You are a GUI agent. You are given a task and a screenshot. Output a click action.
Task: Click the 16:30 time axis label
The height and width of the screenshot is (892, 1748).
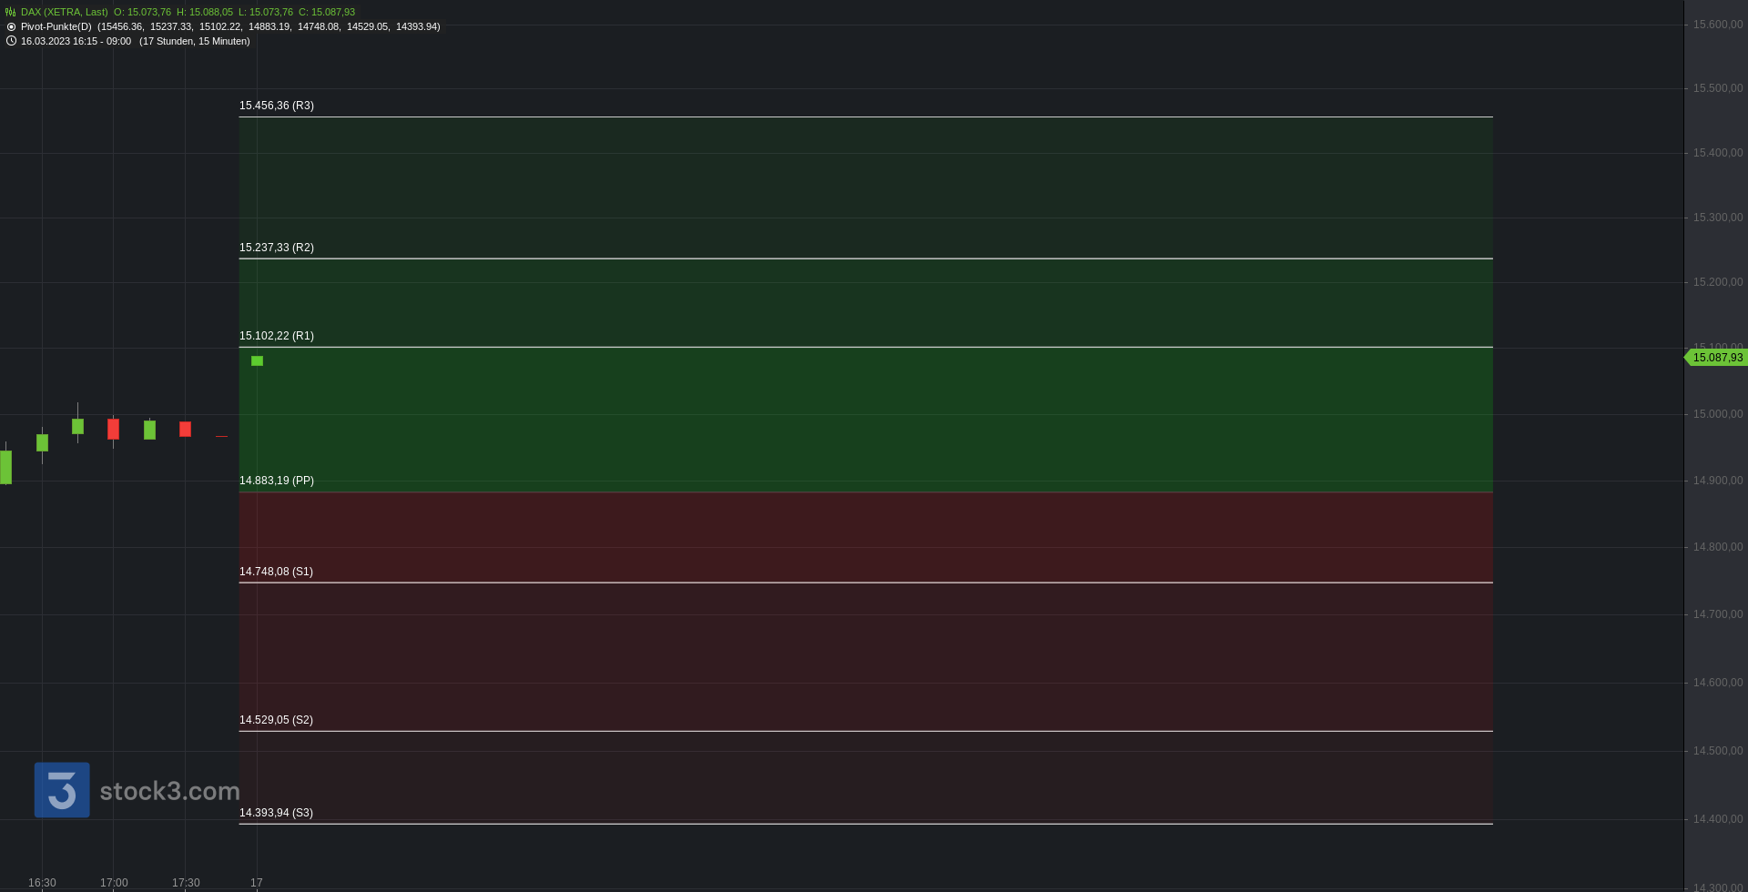(42, 883)
